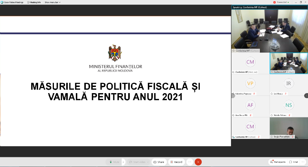The width and height of the screenshot is (308, 167).
Task: End the meeting with the red X button
Action: pyautogui.click(x=198, y=162)
